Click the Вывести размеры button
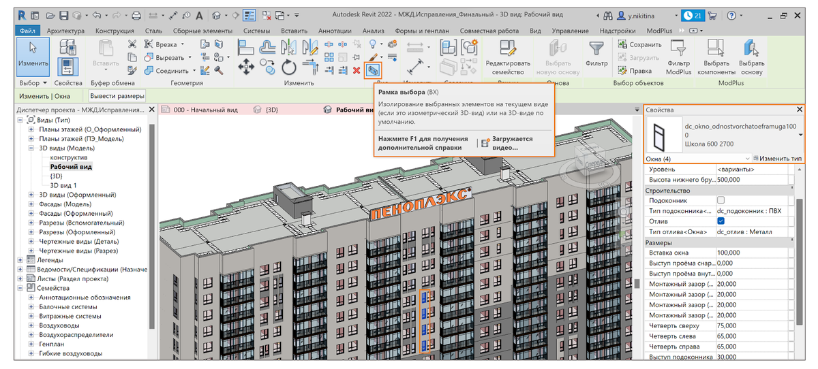 point(117,96)
